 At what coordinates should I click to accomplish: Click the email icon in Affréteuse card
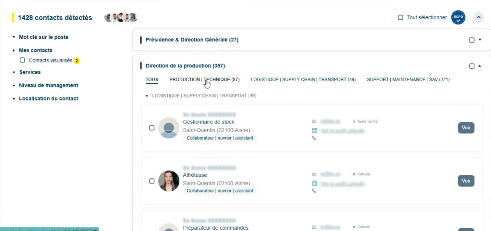314,174
